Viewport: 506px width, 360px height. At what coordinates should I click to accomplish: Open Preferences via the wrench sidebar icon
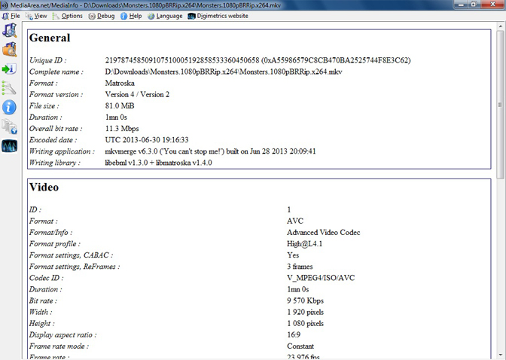(10, 88)
